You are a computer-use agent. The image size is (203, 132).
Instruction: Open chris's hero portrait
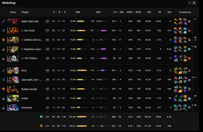(13, 71)
